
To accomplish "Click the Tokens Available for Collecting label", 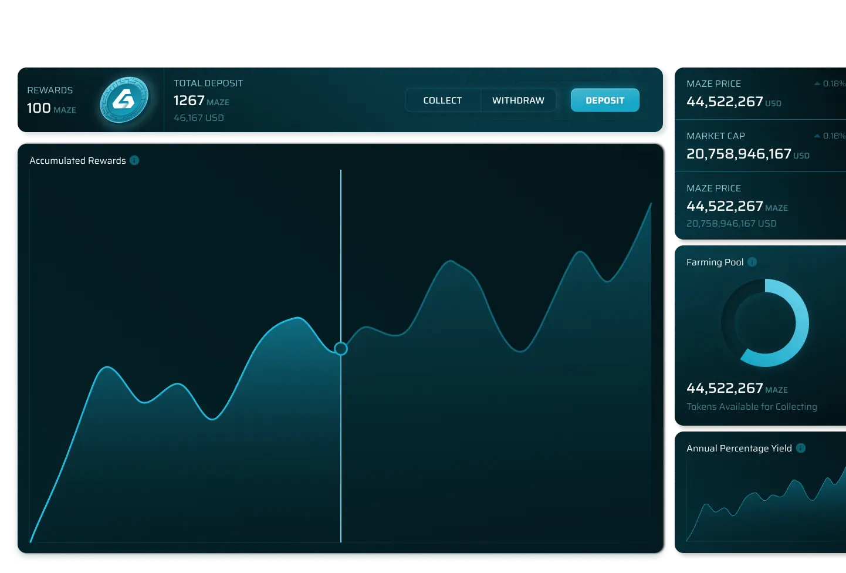I will [x=751, y=406].
